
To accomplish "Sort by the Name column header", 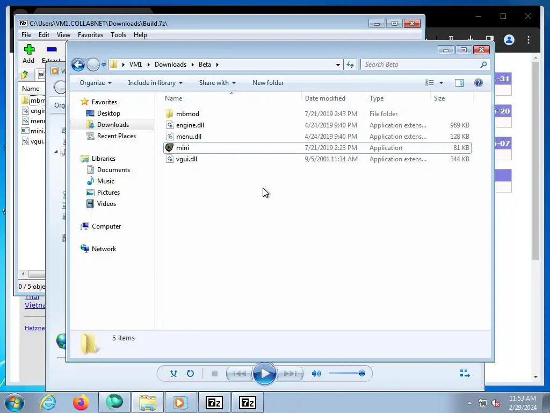I will tap(231, 98).
